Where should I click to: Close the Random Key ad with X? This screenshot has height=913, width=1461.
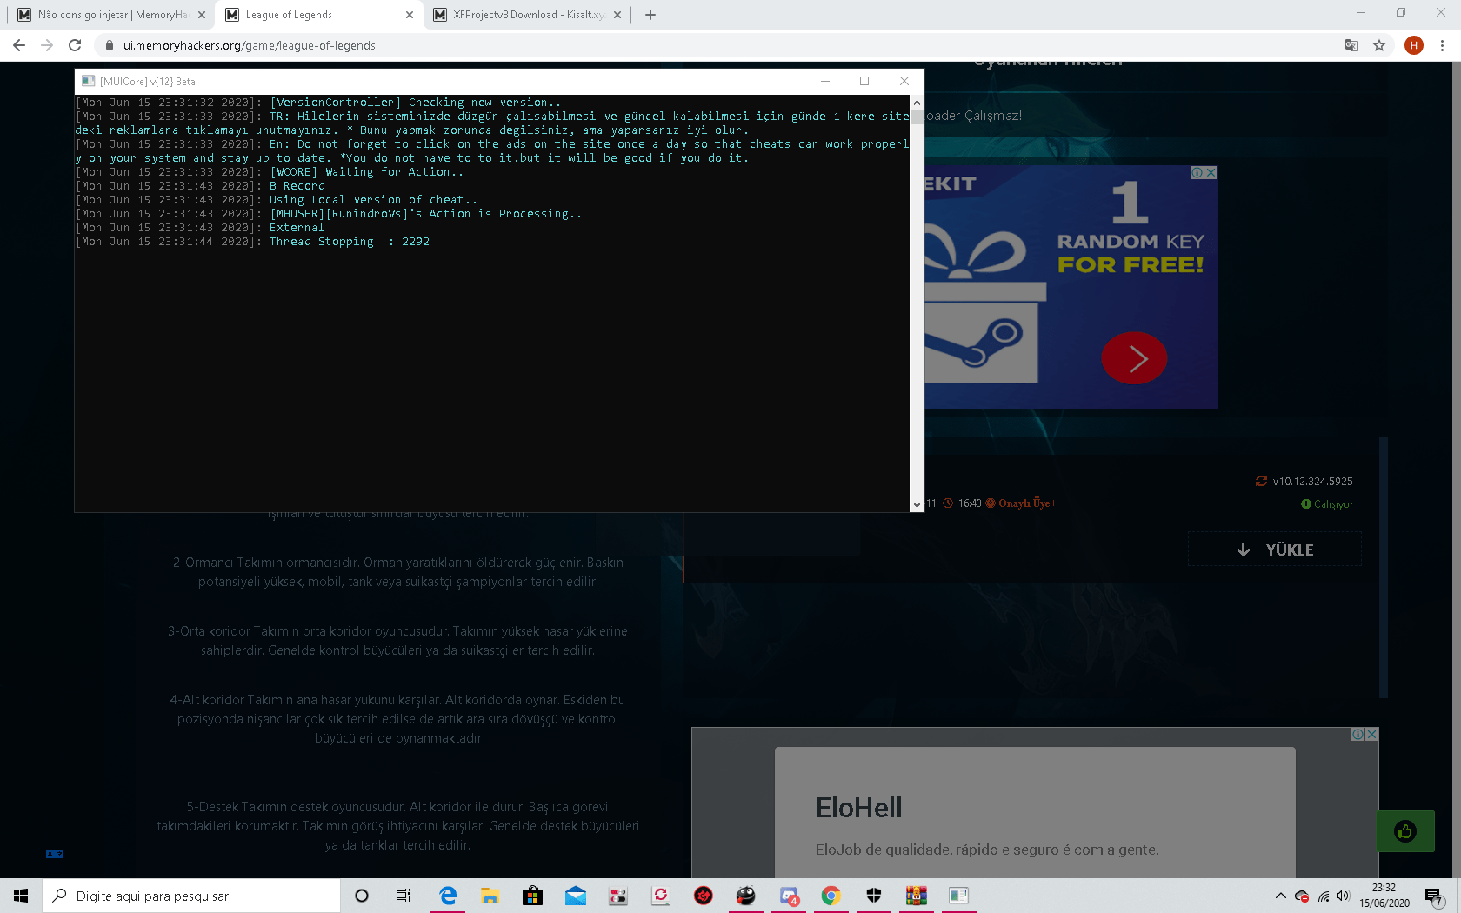click(1211, 173)
